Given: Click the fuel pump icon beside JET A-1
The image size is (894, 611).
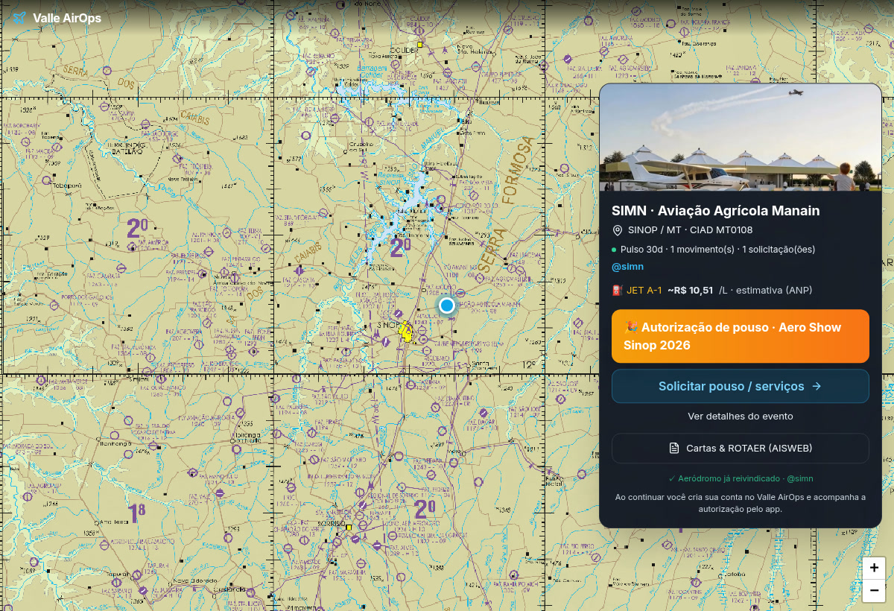Looking at the screenshot, I should [x=617, y=290].
